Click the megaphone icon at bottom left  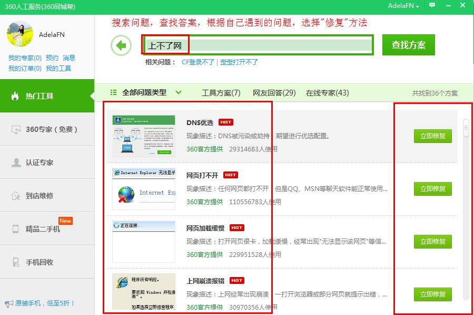point(9,303)
